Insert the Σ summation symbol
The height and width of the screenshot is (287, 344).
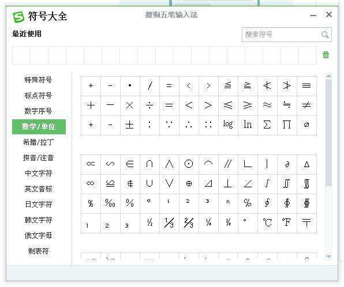267,125
